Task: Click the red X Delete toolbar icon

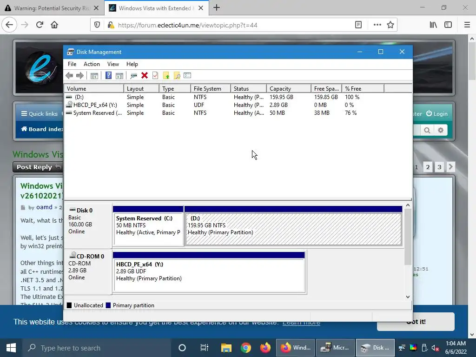Action: point(145,76)
